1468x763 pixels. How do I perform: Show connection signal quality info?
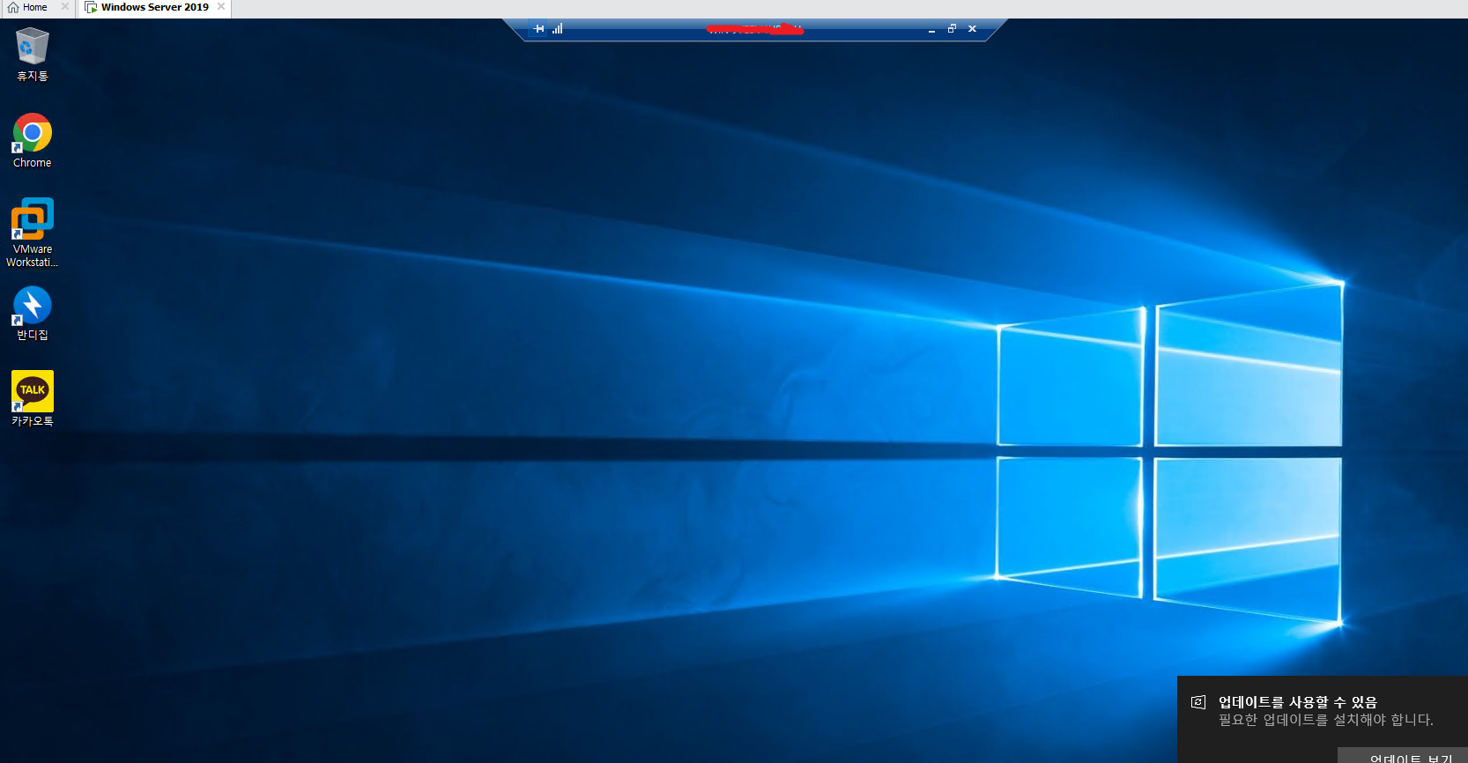[558, 29]
